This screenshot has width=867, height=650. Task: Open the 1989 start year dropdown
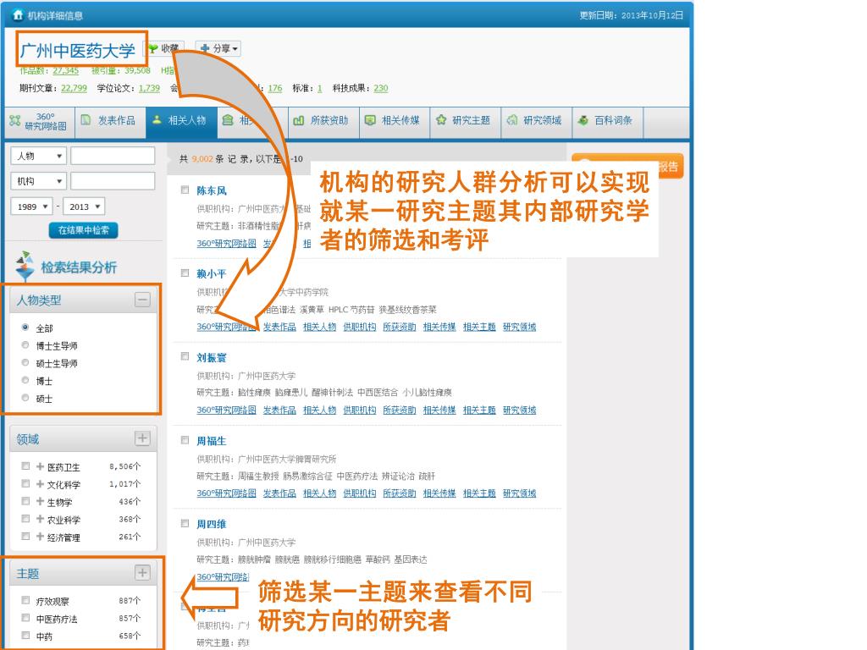point(31,207)
